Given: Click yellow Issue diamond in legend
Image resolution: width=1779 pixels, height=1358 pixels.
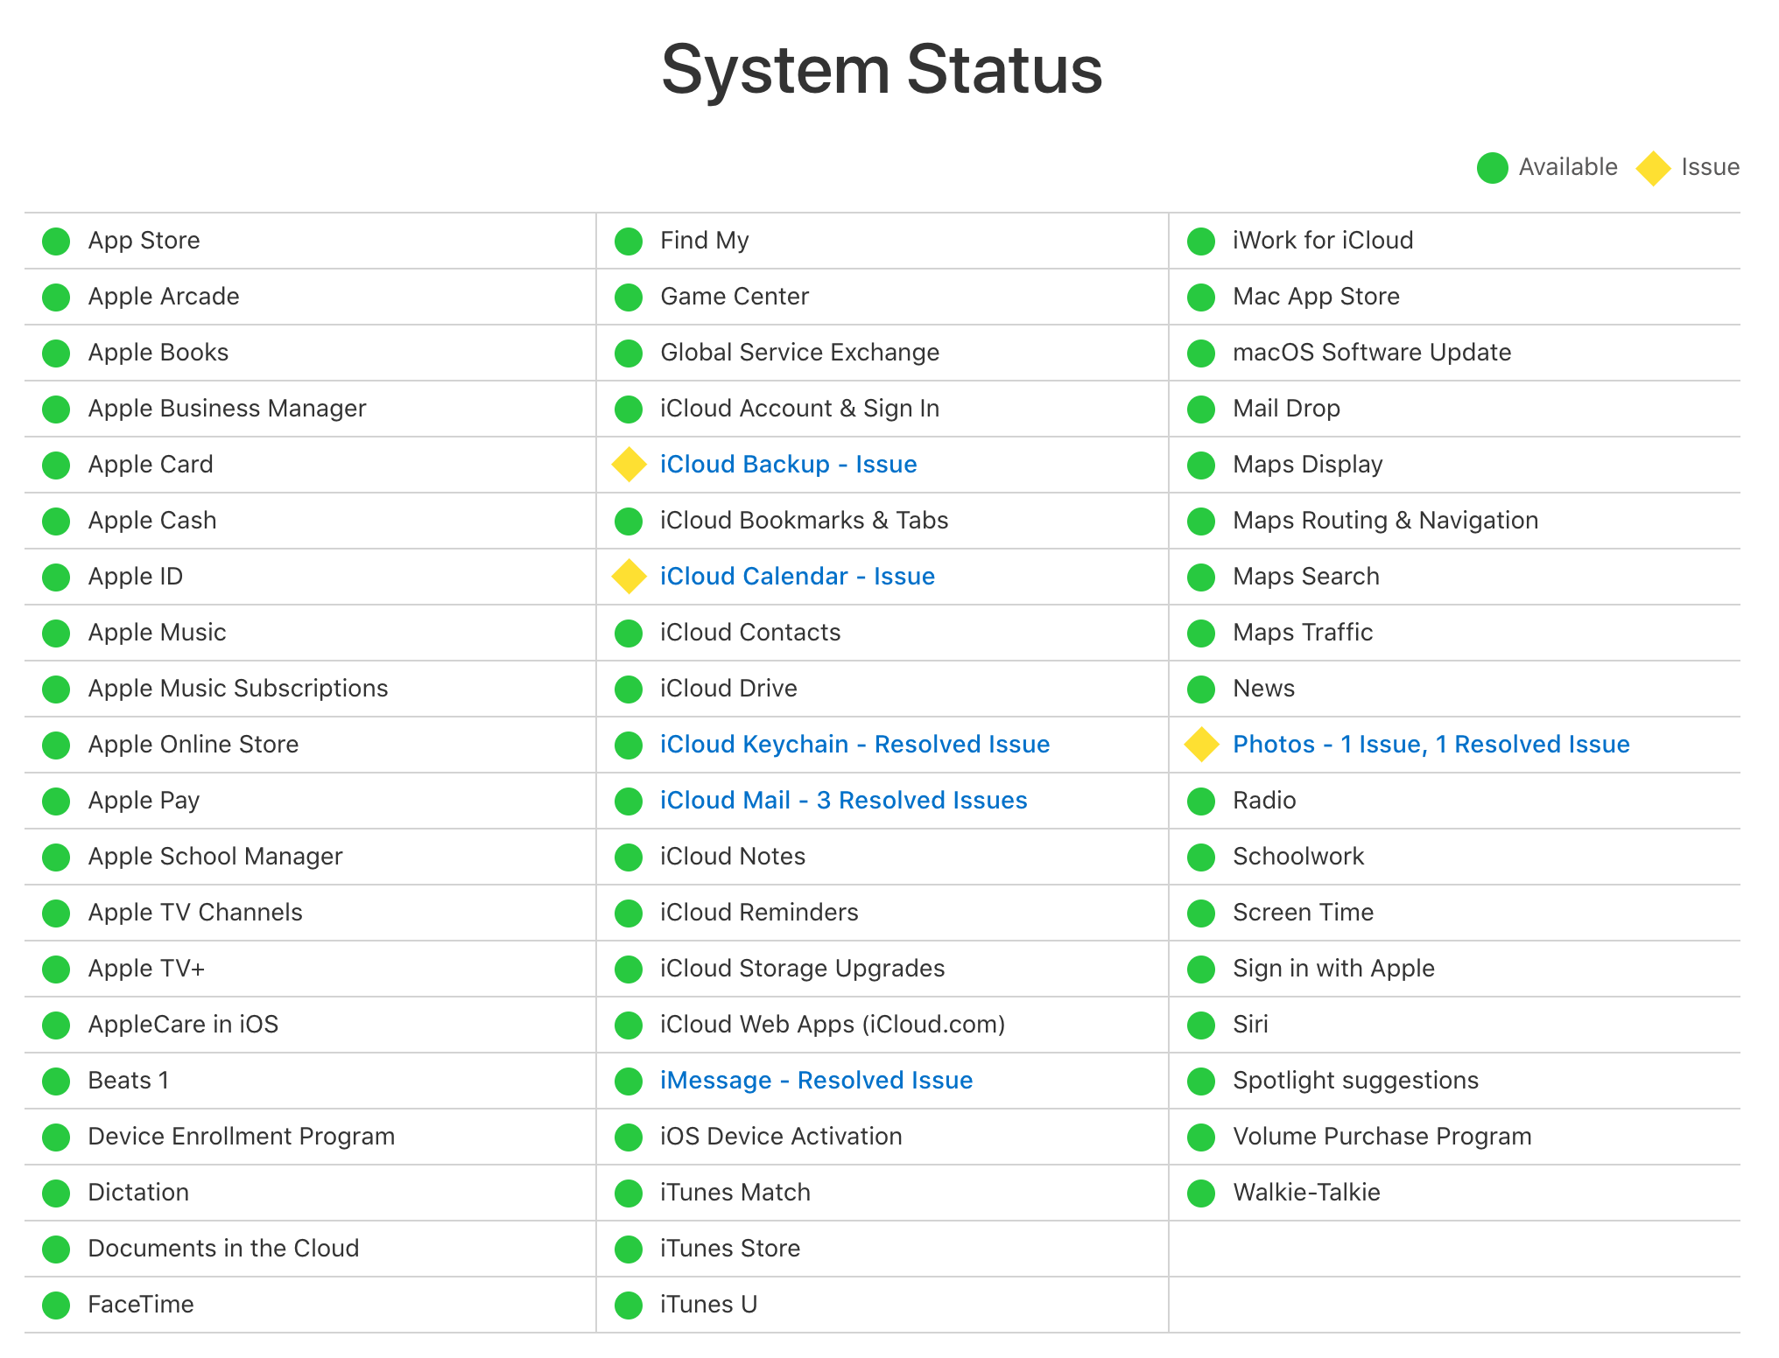Looking at the screenshot, I should coord(1653,167).
